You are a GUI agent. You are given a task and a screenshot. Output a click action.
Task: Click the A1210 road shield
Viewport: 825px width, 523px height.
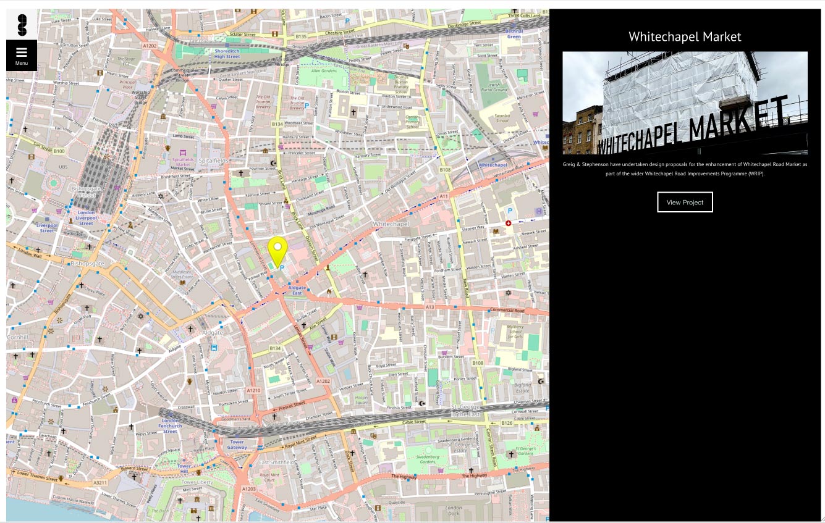point(254,390)
